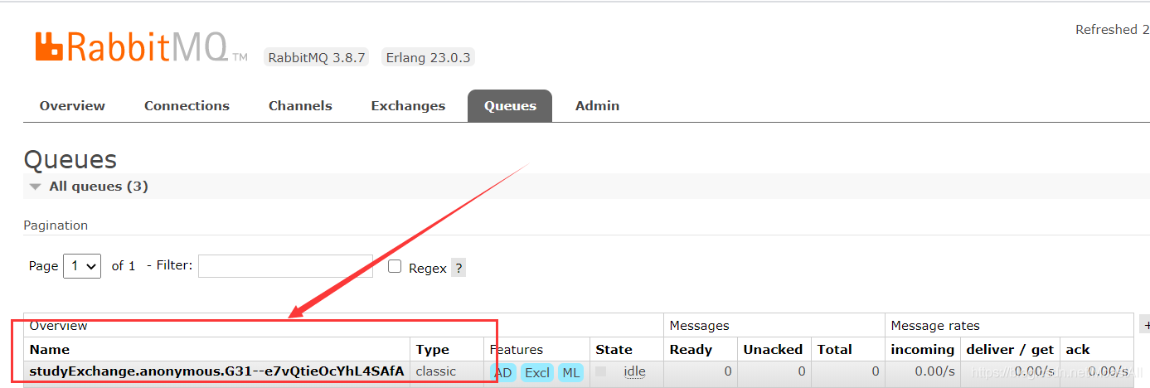Click the Features column header

517,350
